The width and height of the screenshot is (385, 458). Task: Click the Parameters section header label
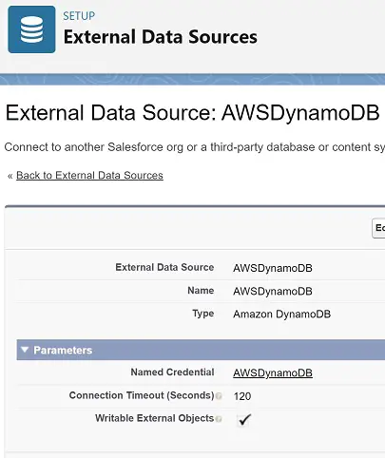click(63, 350)
